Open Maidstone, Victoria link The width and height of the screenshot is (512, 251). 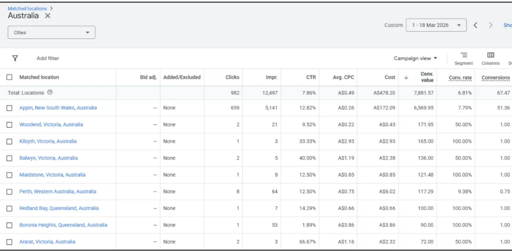click(x=52, y=174)
